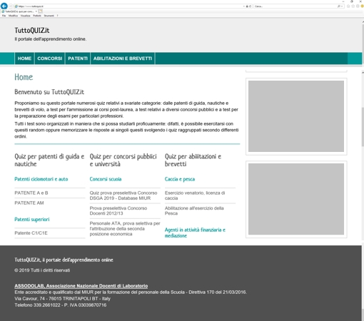The image size is (364, 321).
Task: Go to HOME in the teal navigation bar
Action: (x=24, y=58)
